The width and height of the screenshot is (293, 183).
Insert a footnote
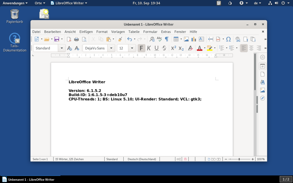pyautogui.click(x=246, y=39)
